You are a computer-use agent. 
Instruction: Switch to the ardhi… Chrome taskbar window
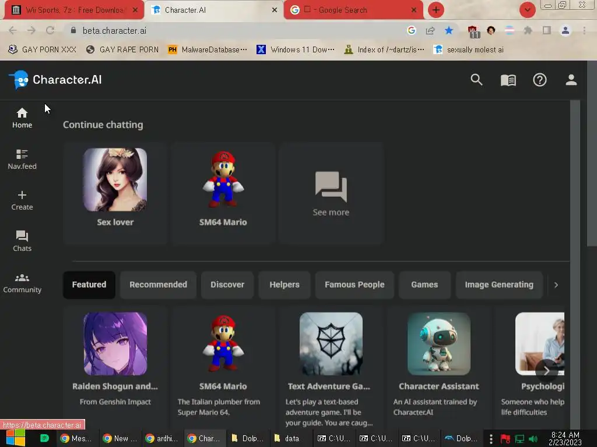(x=162, y=438)
